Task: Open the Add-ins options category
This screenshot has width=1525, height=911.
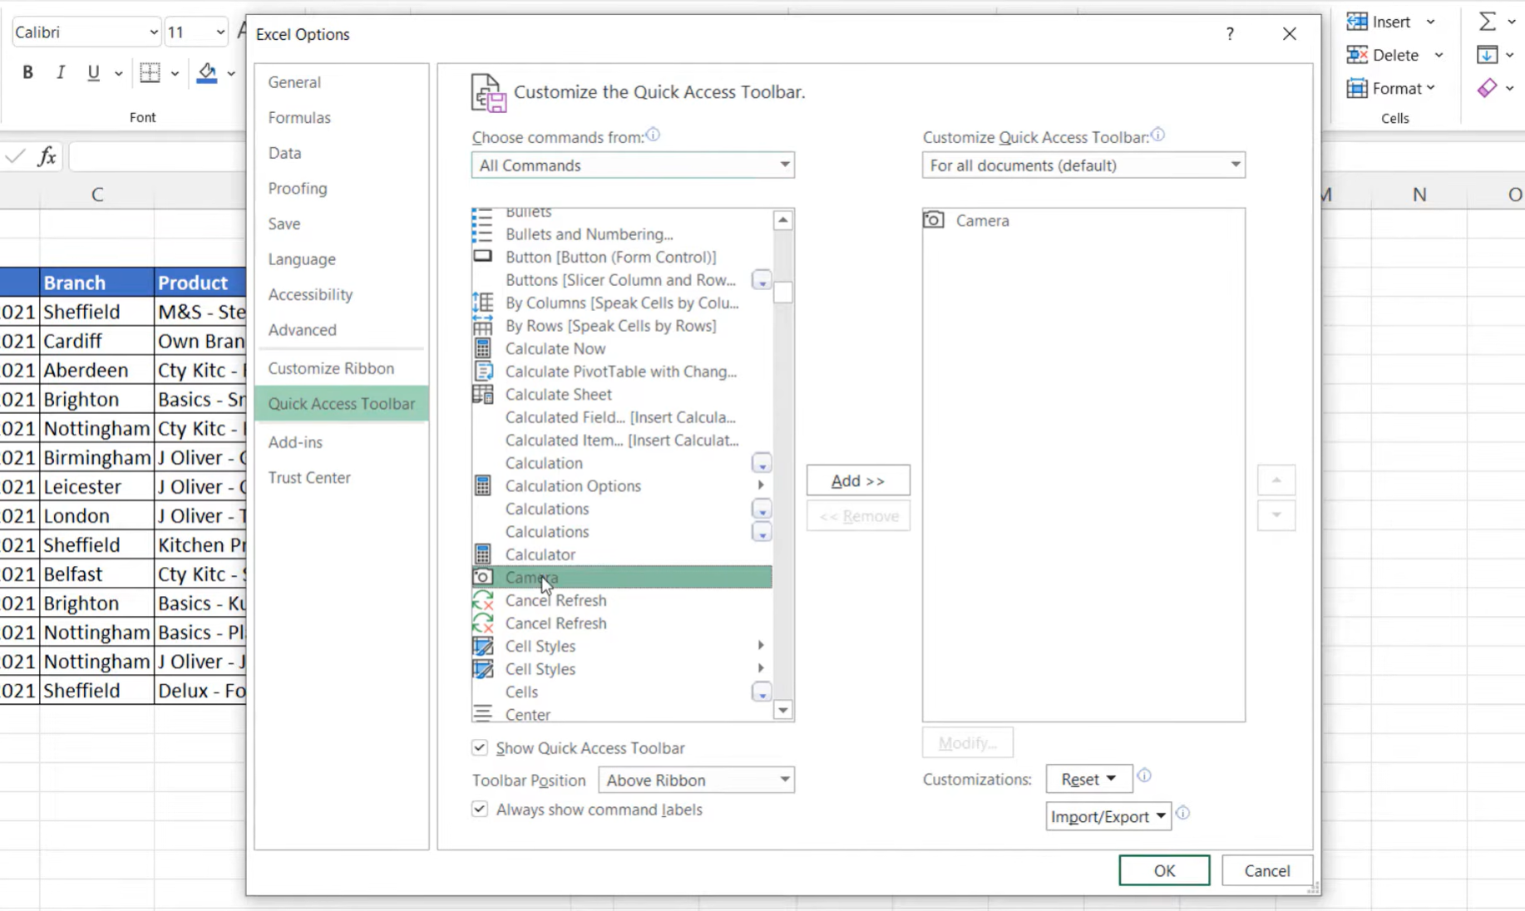Action: click(295, 442)
